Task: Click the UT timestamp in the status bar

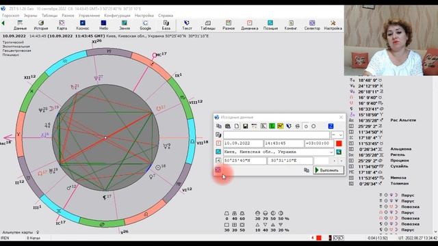Action: pyautogui.click(x=418, y=238)
